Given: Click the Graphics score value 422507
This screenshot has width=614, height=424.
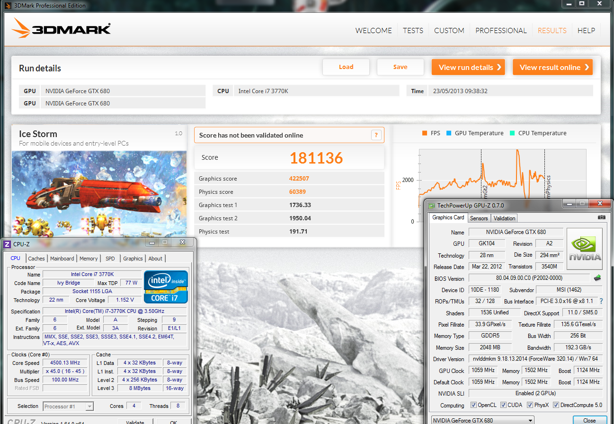Looking at the screenshot, I should point(300,179).
